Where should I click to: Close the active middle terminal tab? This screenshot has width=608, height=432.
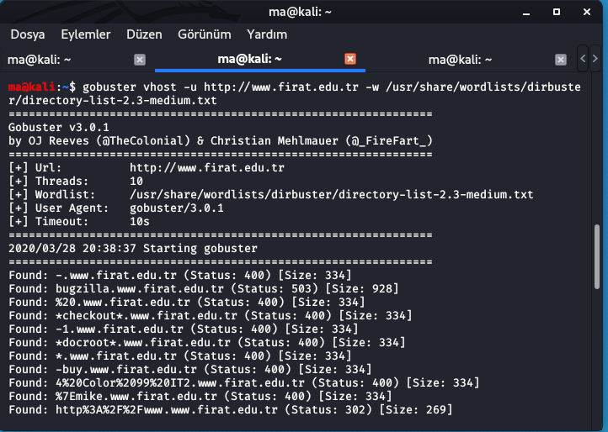[x=350, y=59]
